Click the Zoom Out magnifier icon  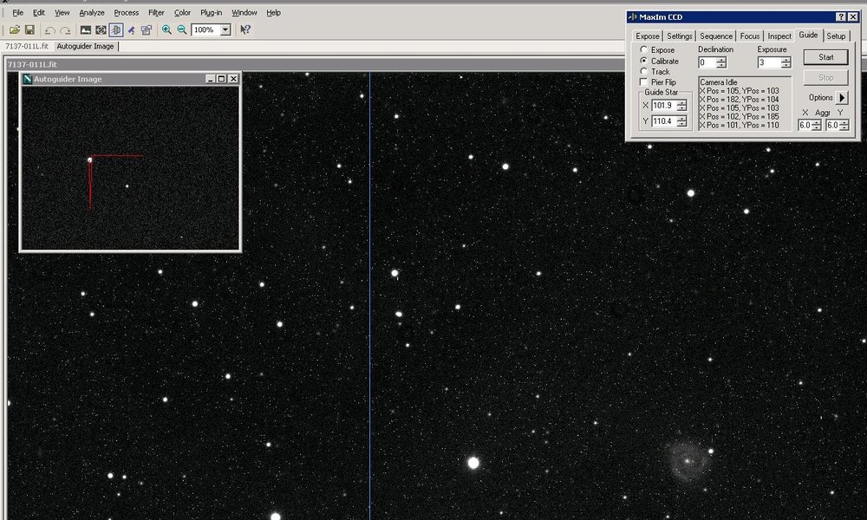click(181, 29)
